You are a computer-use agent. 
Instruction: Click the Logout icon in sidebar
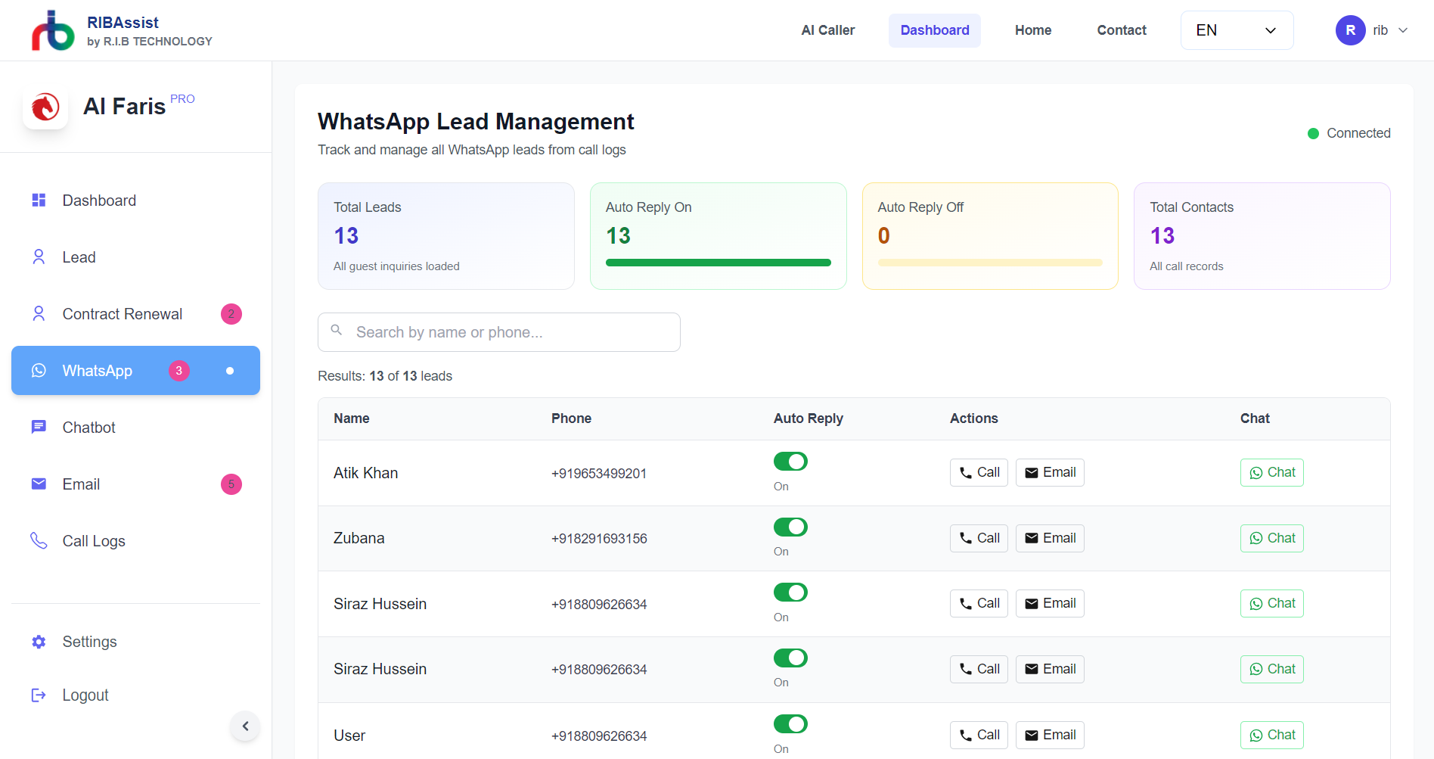pos(39,695)
